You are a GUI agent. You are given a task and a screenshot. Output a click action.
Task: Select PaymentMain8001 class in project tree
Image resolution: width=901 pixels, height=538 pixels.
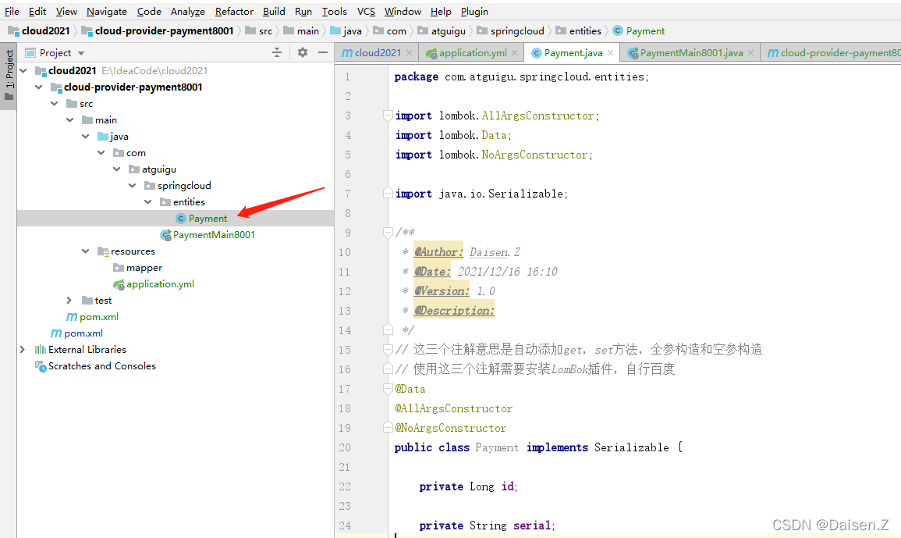click(x=214, y=235)
